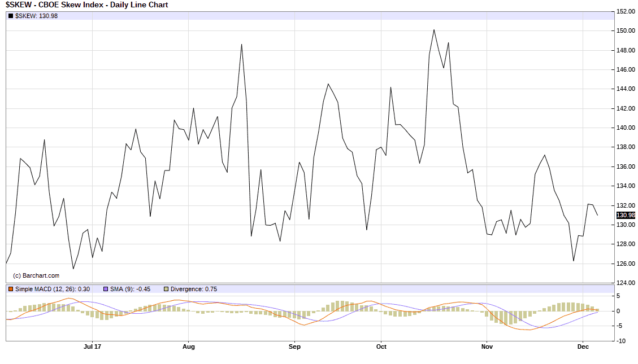Viewport: 638px width, 364px height.
Task: Click the orange Simple MACD legend square
Action: [11, 289]
